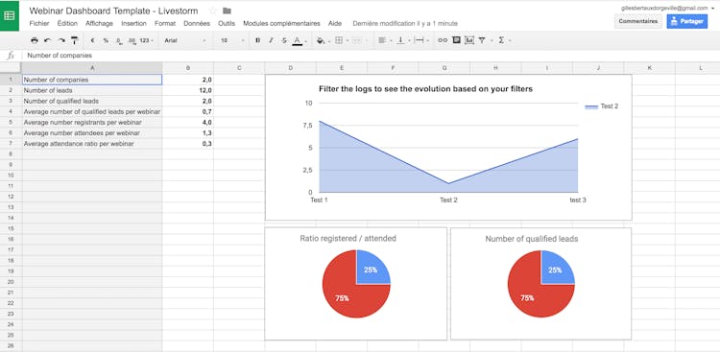720x352 pixels.
Task: Format selection as percent
Action: pyautogui.click(x=106, y=40)
